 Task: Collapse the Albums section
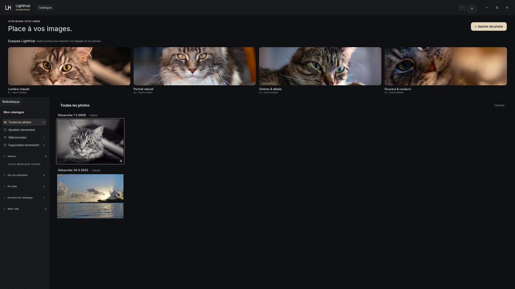point(4,156)
